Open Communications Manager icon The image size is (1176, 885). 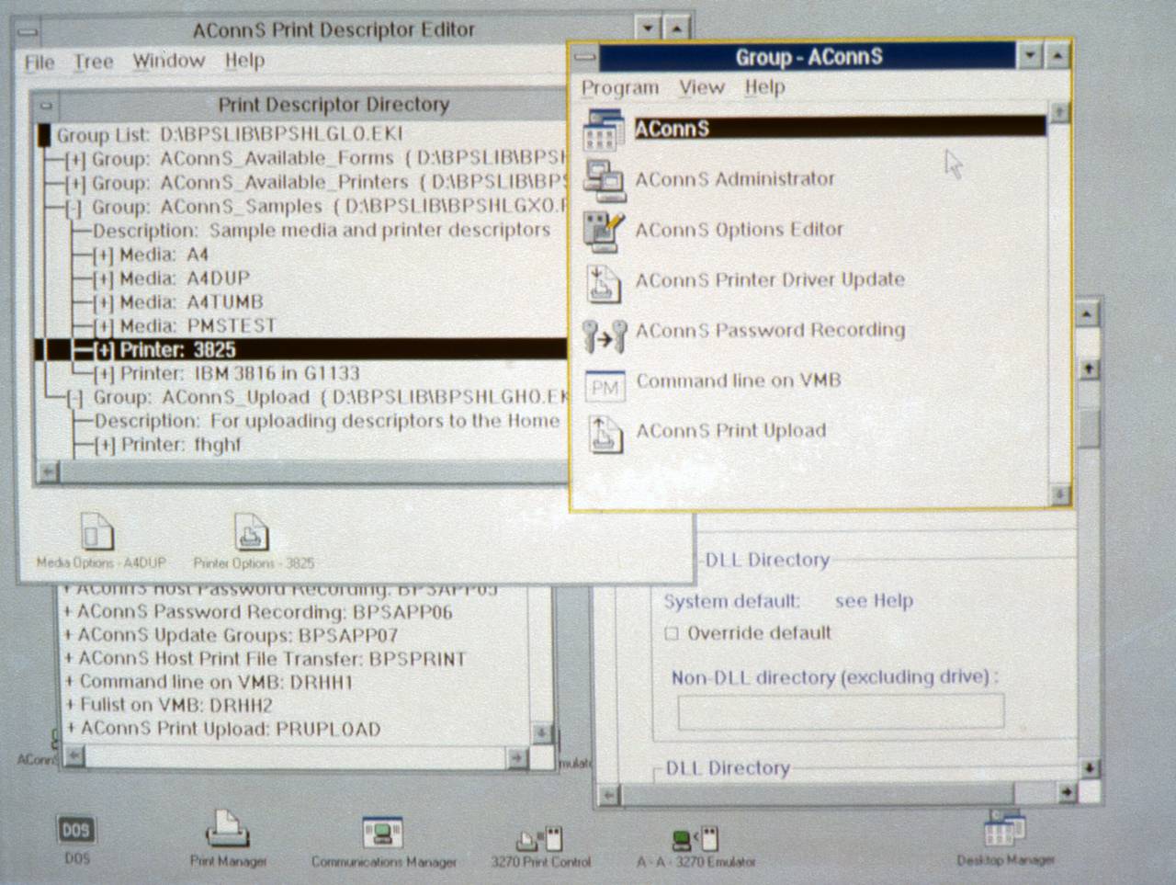coord(382,833)
